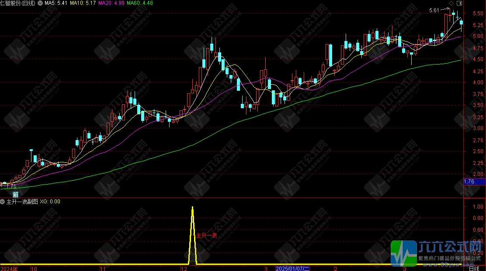Click the 1.76 price tag on the axis
The image size is (486, 271).
469,182
